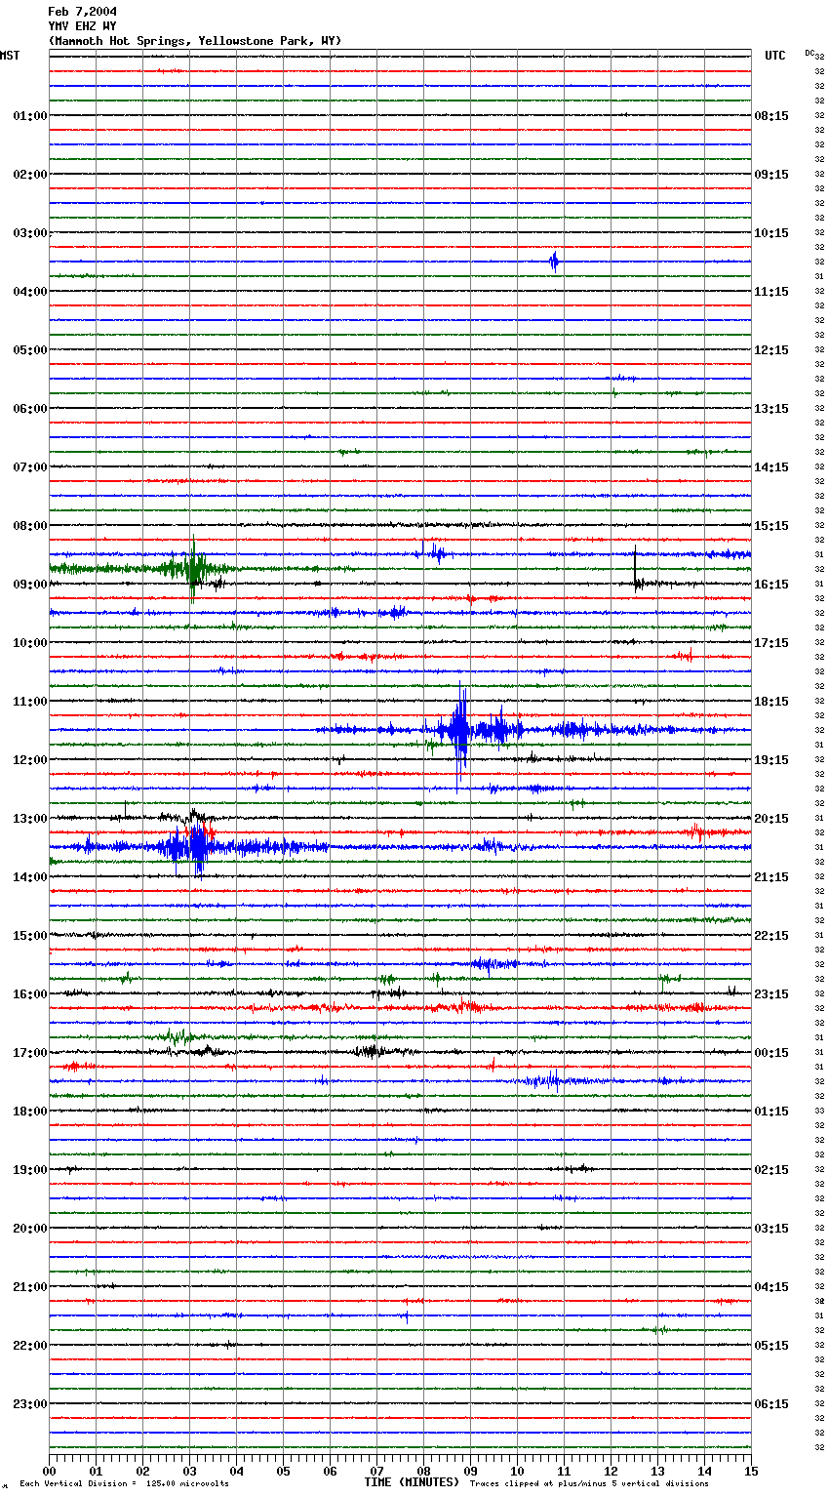Image resolution: width=829 pixels, height=1497 pixels.
Task: Click the DC column header
Action: 809,53
